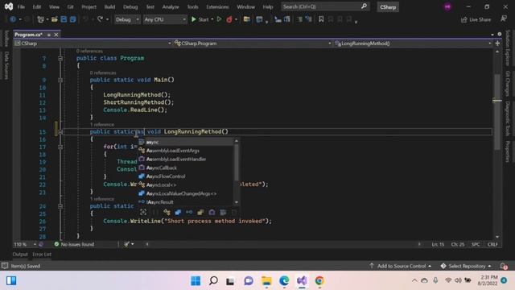Collapse the LongRunningMethod outline

click(60, 132)
